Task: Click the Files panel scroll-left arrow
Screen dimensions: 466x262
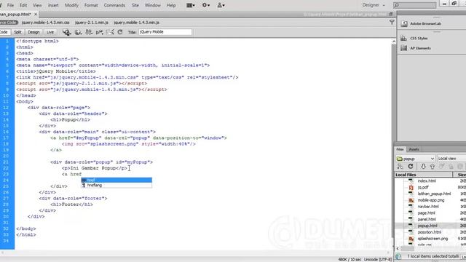Action: coord(398,249)
